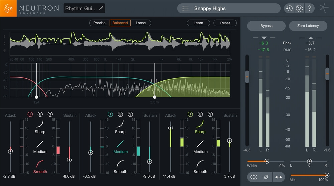Click the high band Attack slider handle
The image size is (334, 186).
tap(171, 128)
